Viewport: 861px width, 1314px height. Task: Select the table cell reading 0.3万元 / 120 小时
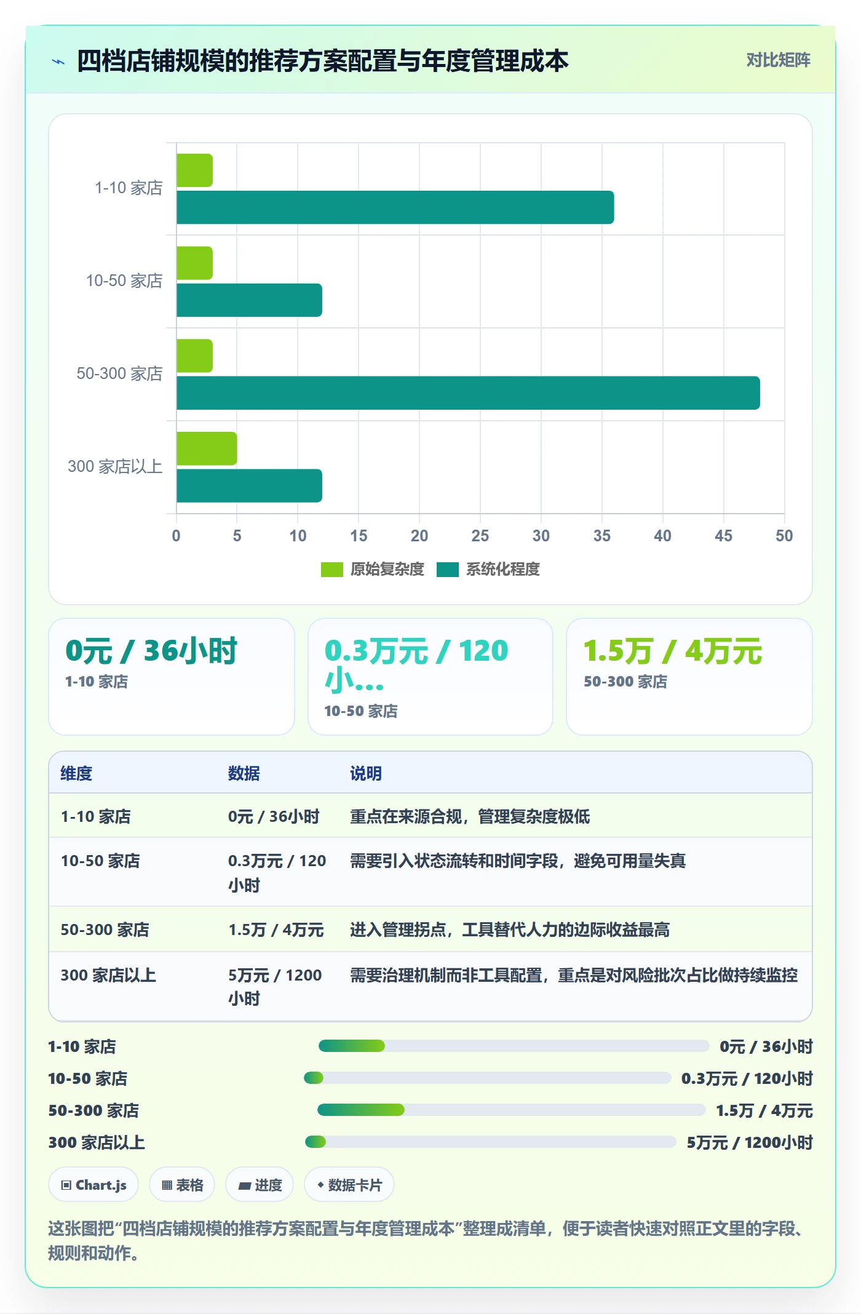(277, 872)
